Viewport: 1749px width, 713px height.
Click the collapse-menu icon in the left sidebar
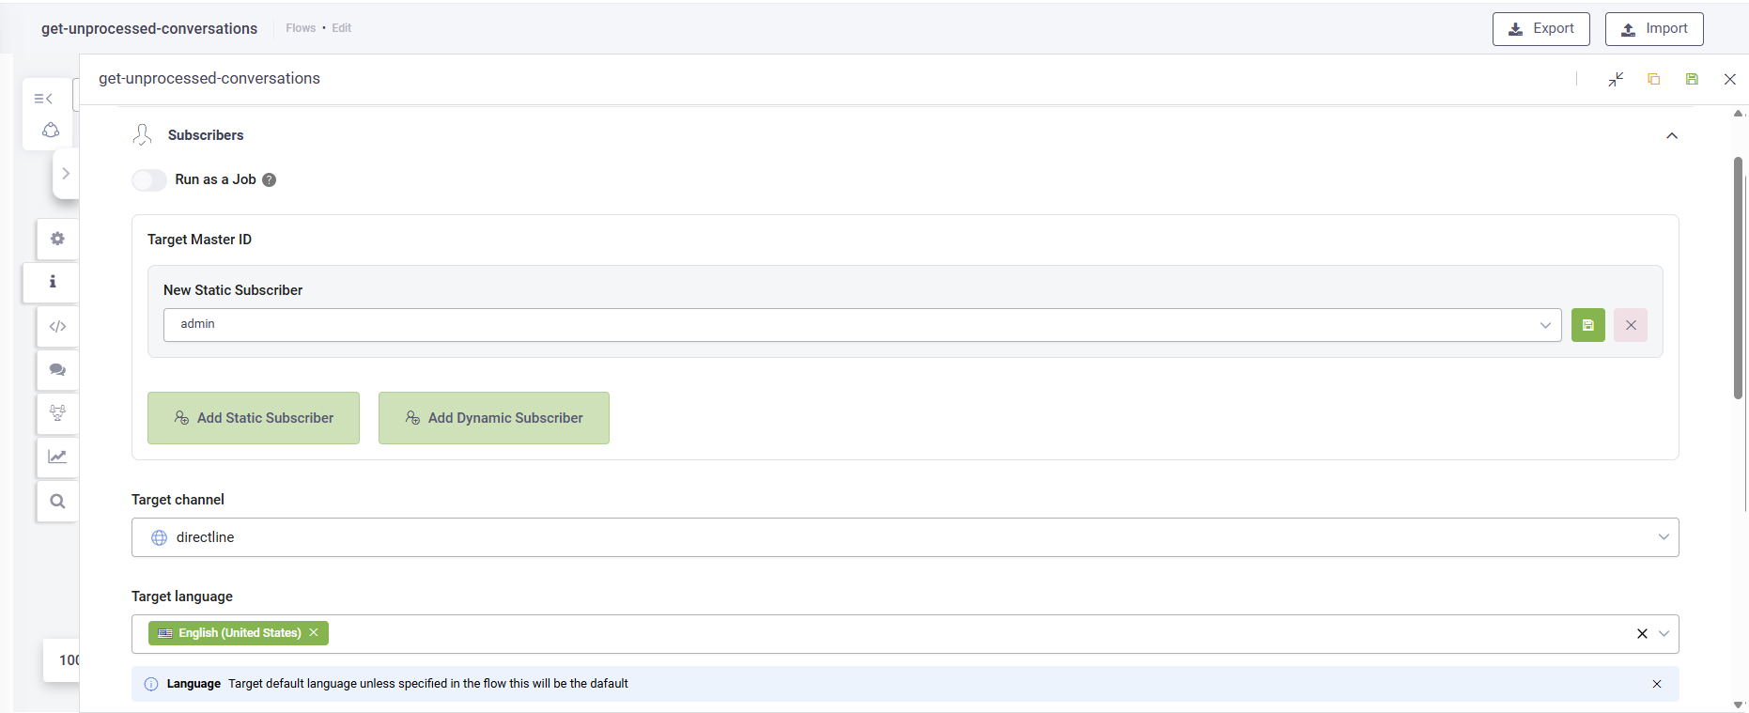point(43,99)
